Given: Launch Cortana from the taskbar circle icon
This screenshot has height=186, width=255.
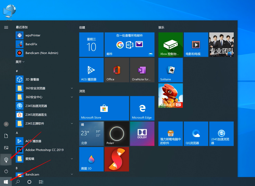Looking at the screenshot, I should click(29, 182).
